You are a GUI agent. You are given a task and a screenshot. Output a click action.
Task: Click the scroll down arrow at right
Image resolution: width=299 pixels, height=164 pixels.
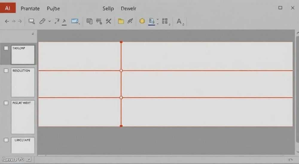click(298, 152)
